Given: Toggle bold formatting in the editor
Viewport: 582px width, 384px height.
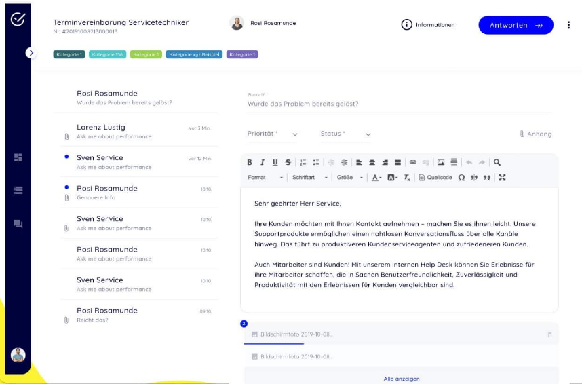Looking at the screenshot, I should [x=250, y=163].
